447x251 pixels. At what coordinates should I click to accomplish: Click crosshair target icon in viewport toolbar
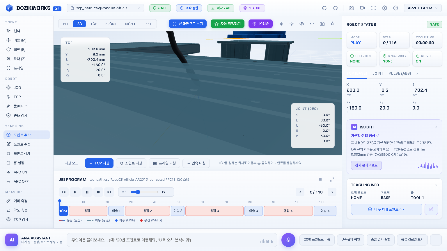(x=281, y=24)
